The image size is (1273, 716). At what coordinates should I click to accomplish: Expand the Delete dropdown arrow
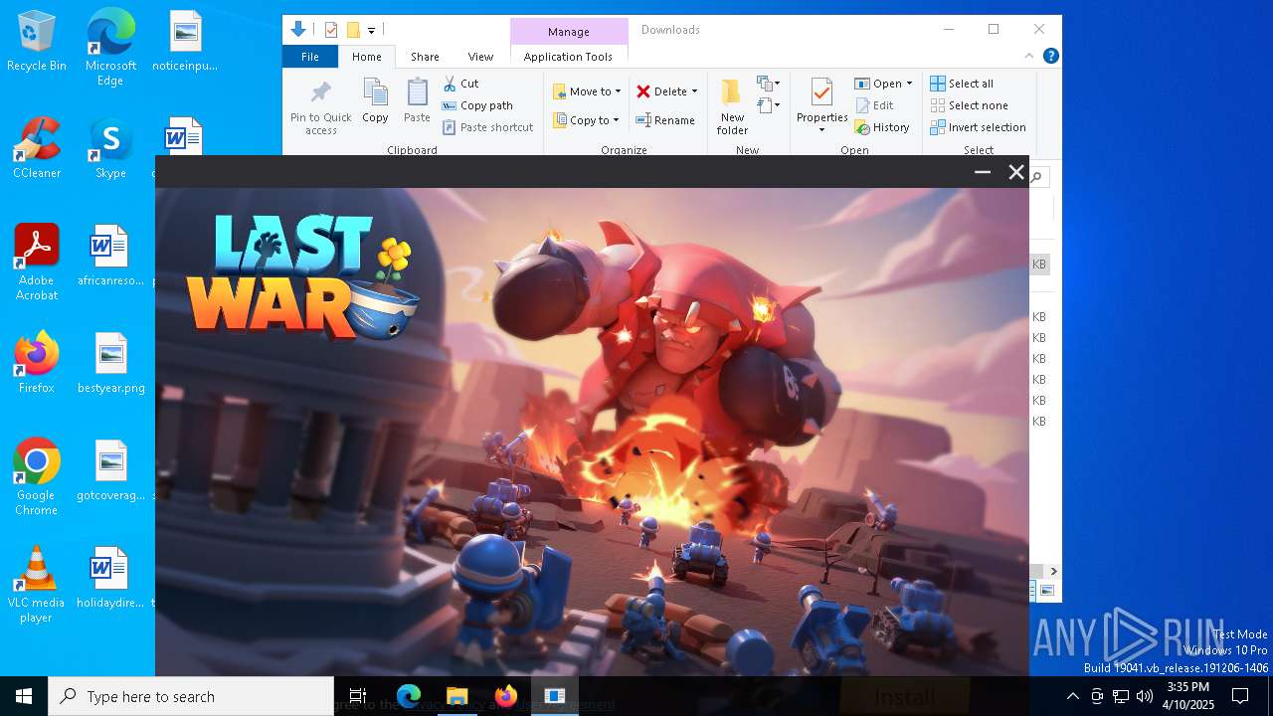[x=694, y=91]
